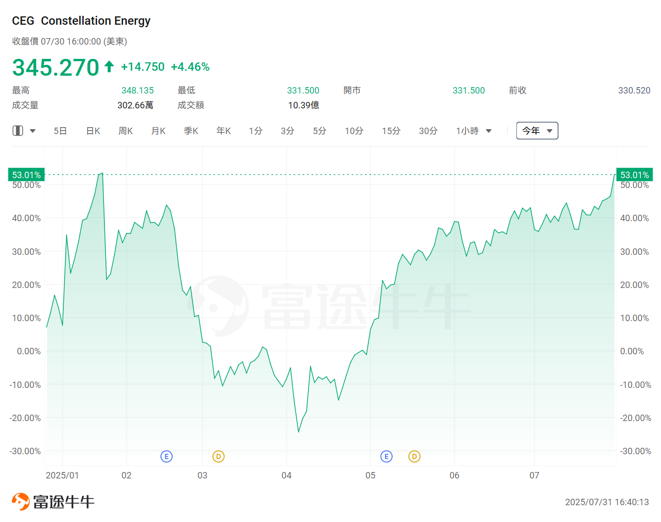This screenshot has width=661, height=522.
Task: Select the 周K weekly candlestick tab
Action: [x=126, y=131]
